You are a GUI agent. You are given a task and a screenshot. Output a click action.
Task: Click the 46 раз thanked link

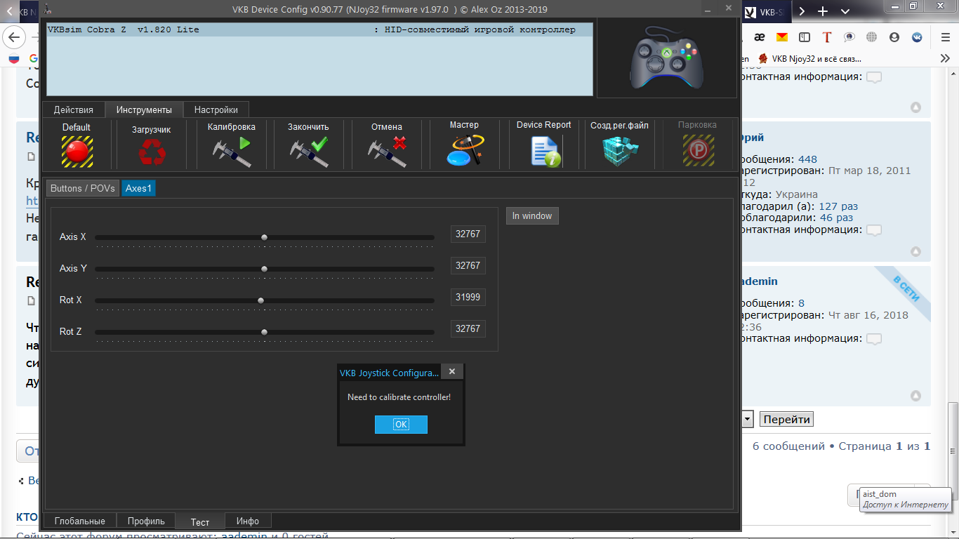click(x=837, y=218)
